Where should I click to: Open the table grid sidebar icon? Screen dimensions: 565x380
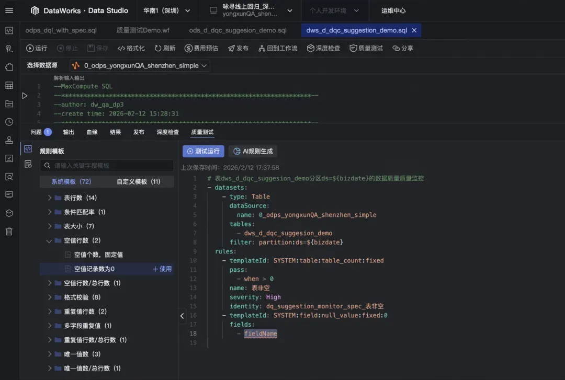pyautogui.click(x=9, y=85)
